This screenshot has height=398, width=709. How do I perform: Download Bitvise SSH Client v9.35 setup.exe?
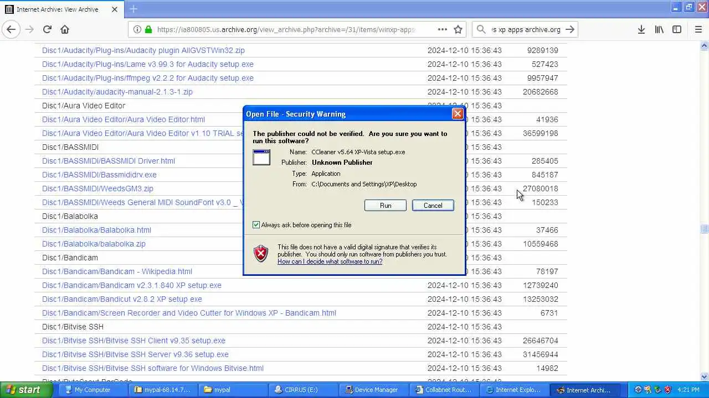133,341
